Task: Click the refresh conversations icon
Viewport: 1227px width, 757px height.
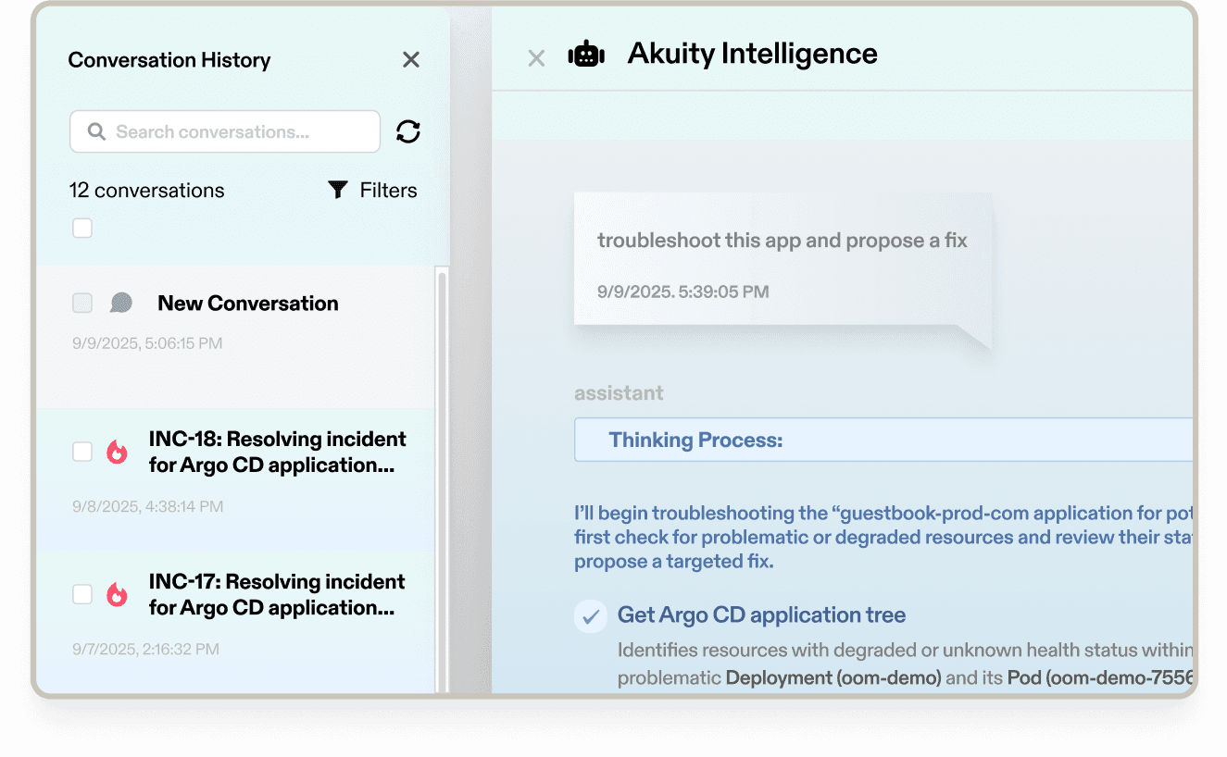Action: click(x=408, y=131)
